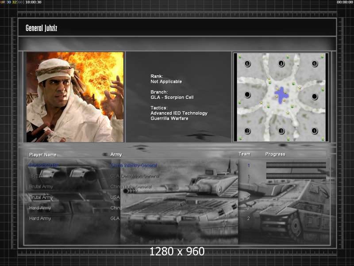Screen dimensions: 354x266
Task: Select the "China Infantry General" army entry
Action: pos(134,165)
